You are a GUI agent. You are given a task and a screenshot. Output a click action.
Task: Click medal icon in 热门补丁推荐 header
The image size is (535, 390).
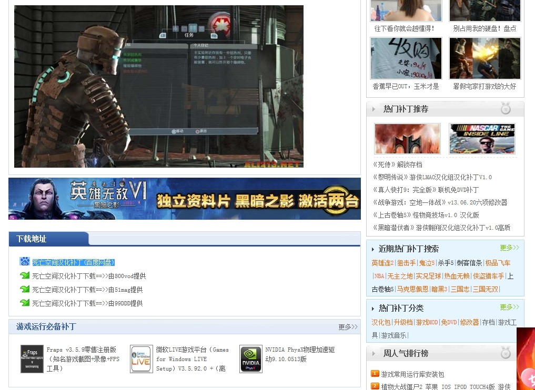[506, 109]
